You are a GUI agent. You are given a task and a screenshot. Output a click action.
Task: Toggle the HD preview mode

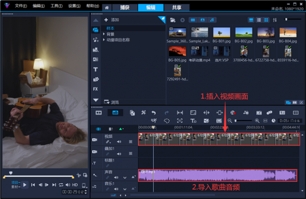tap(75, 185)
